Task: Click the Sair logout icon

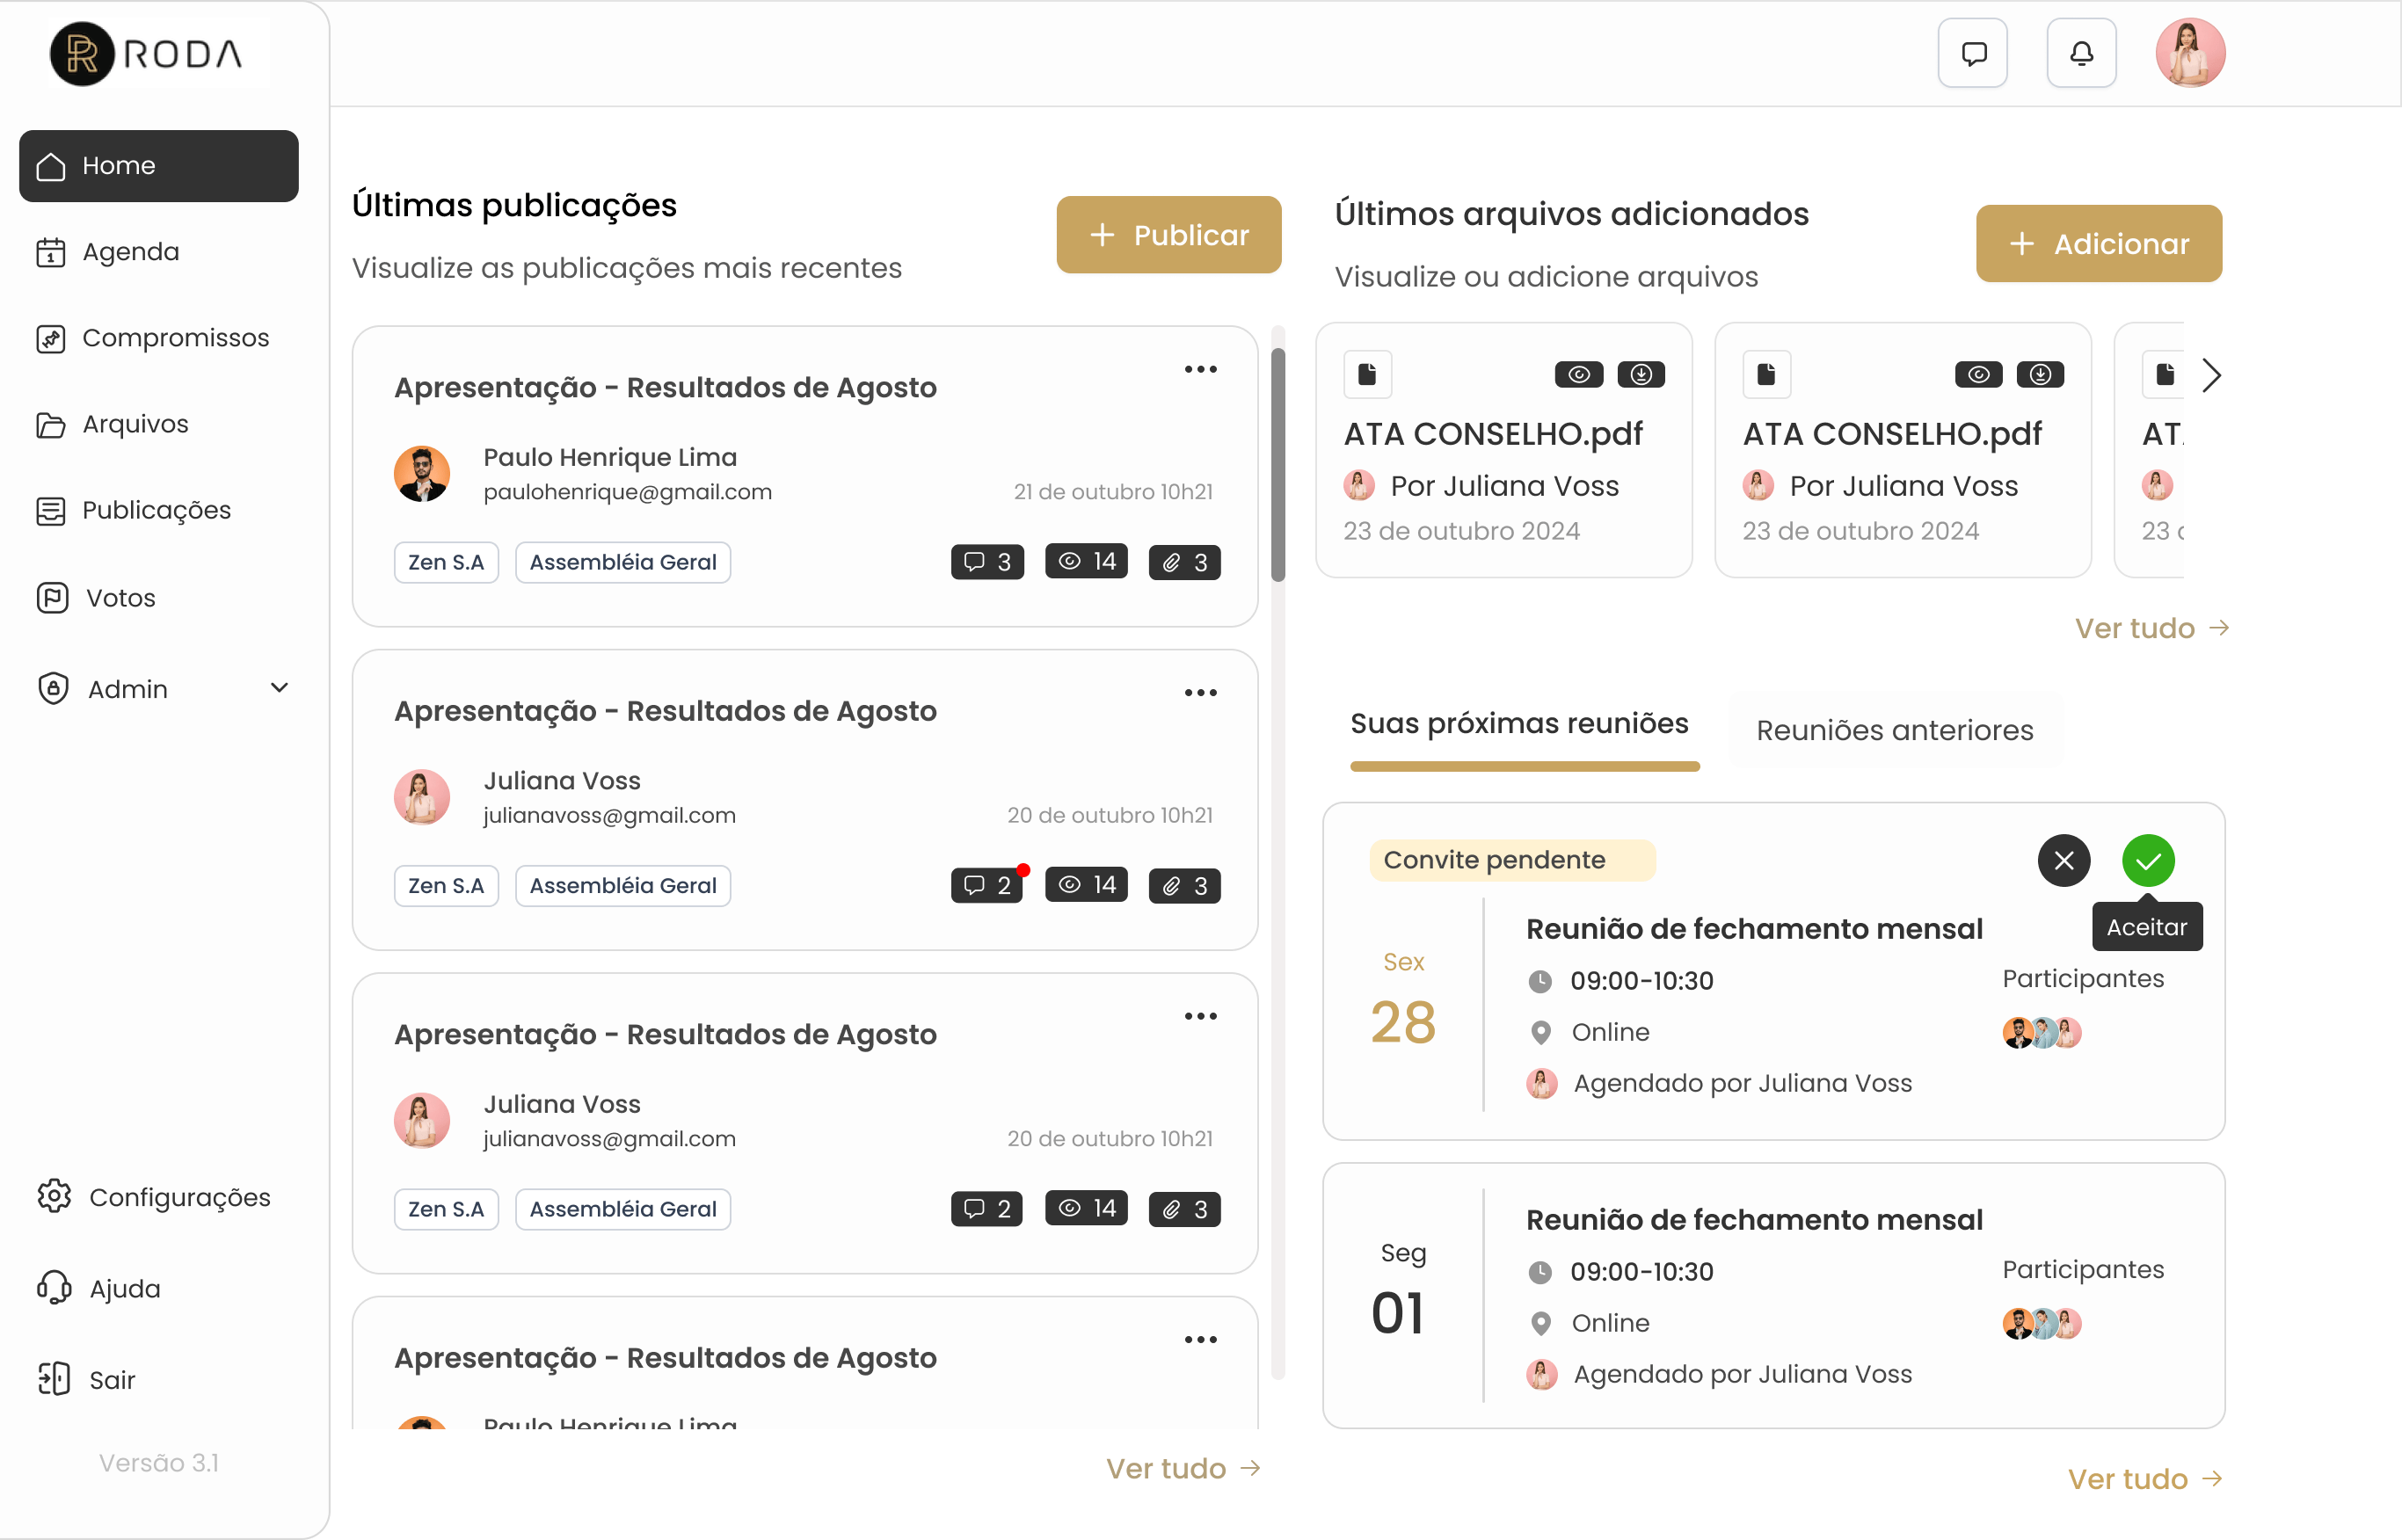Action: [x=53, y=1379]
